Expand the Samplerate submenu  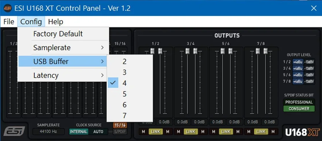63,48
